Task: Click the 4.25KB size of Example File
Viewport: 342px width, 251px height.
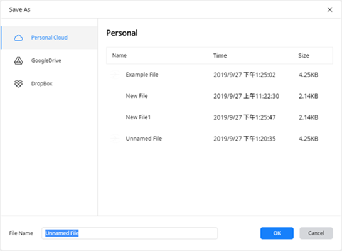Action: (308, 75)
